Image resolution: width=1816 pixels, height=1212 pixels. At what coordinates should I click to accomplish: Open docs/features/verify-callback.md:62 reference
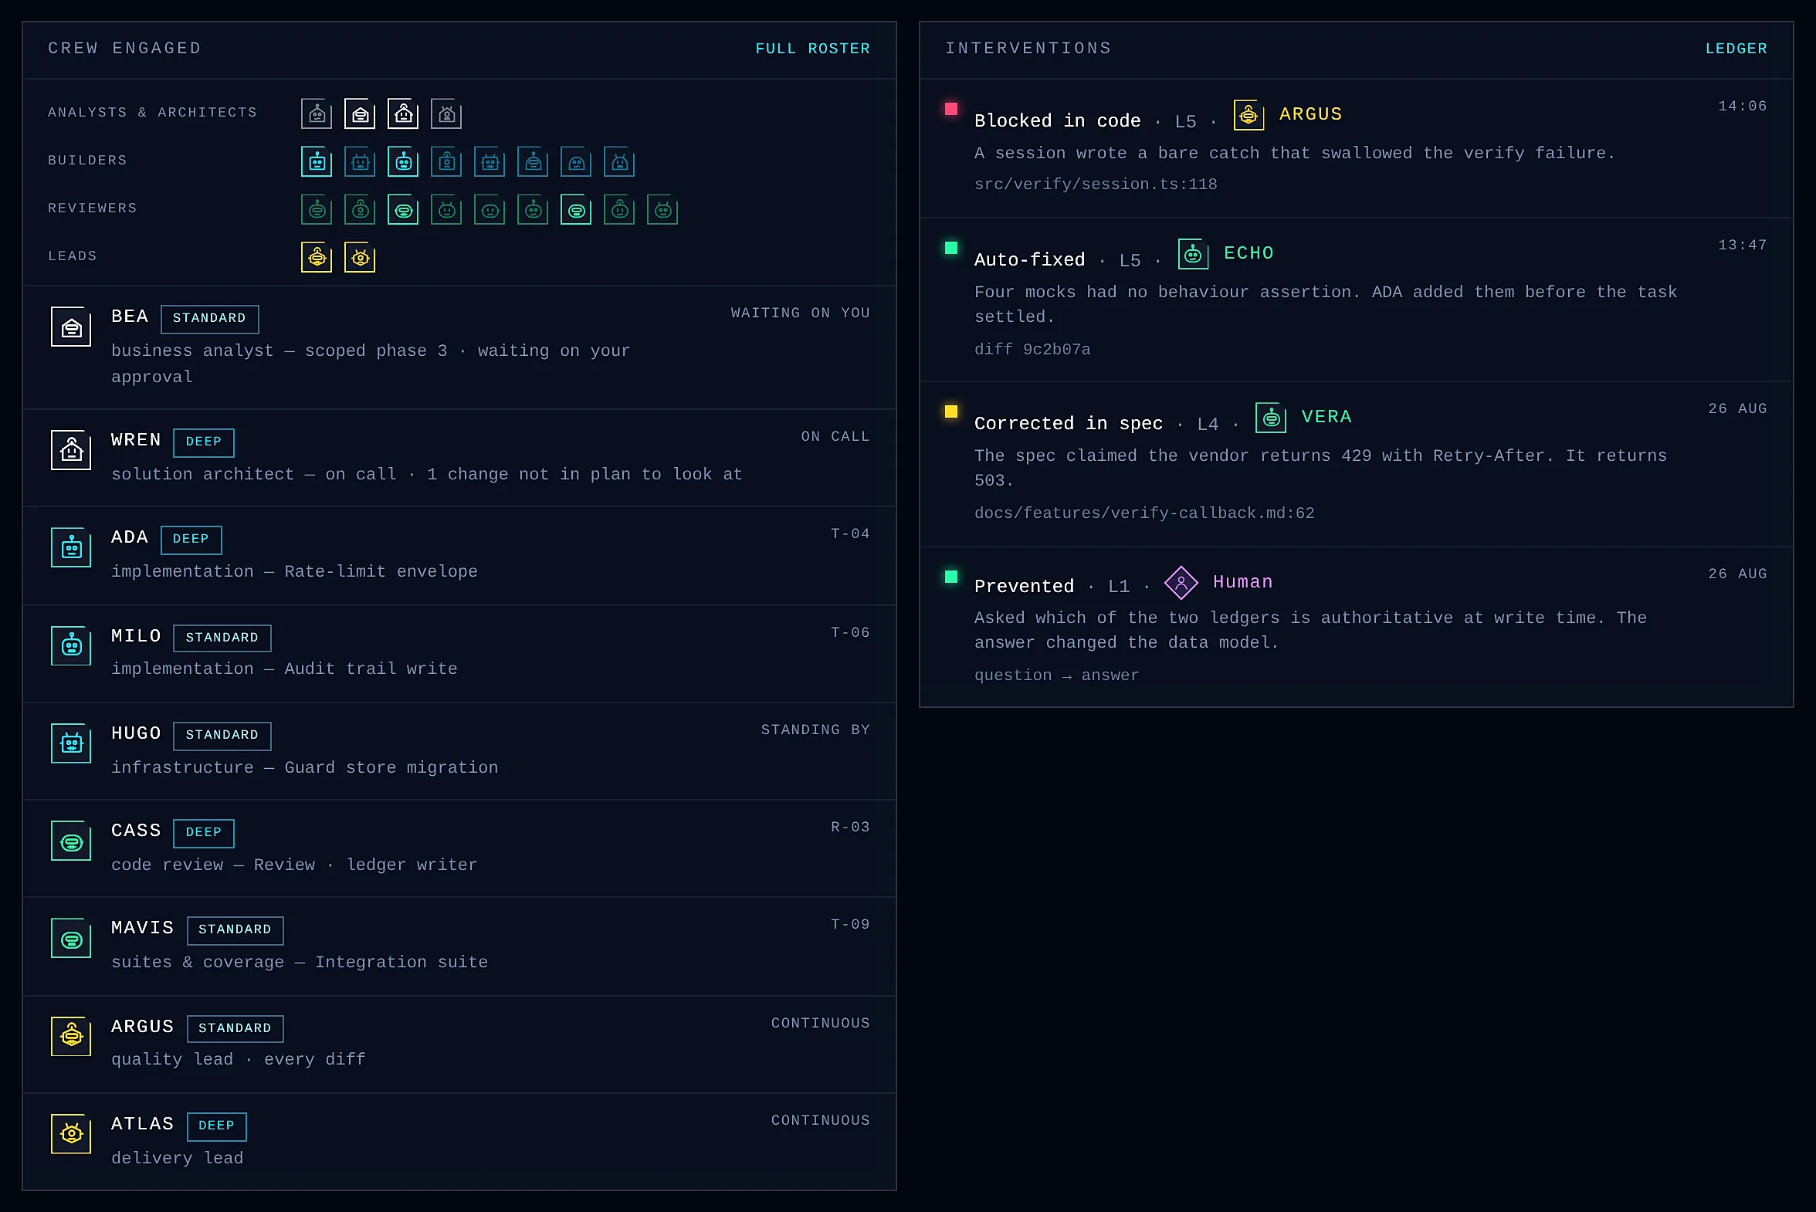[1144, 513]
